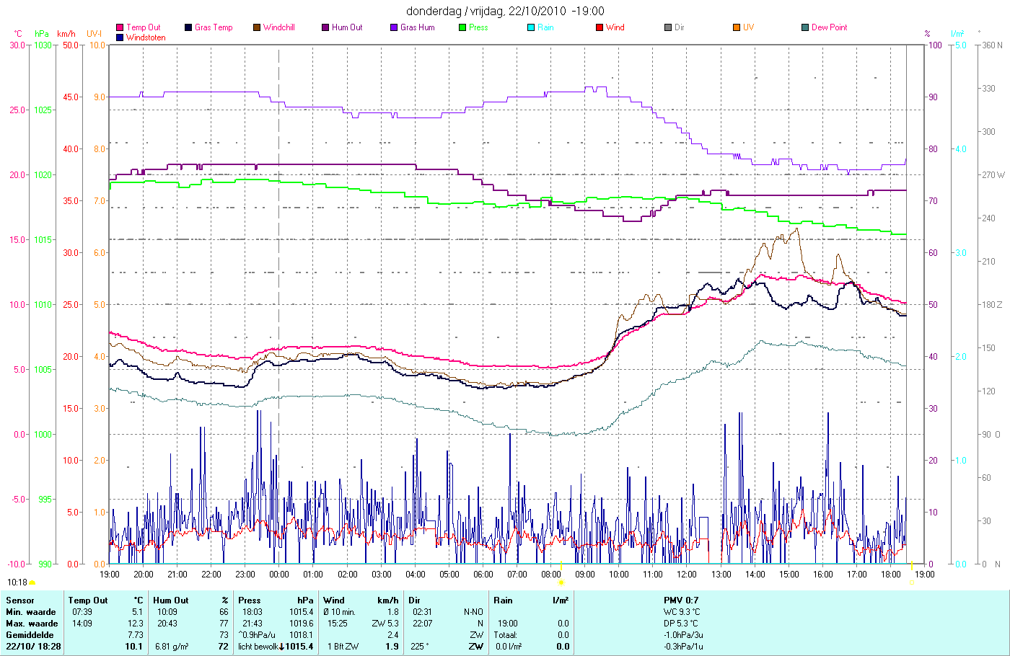Click the brown Windchill legend swatch

pos(257,27)
